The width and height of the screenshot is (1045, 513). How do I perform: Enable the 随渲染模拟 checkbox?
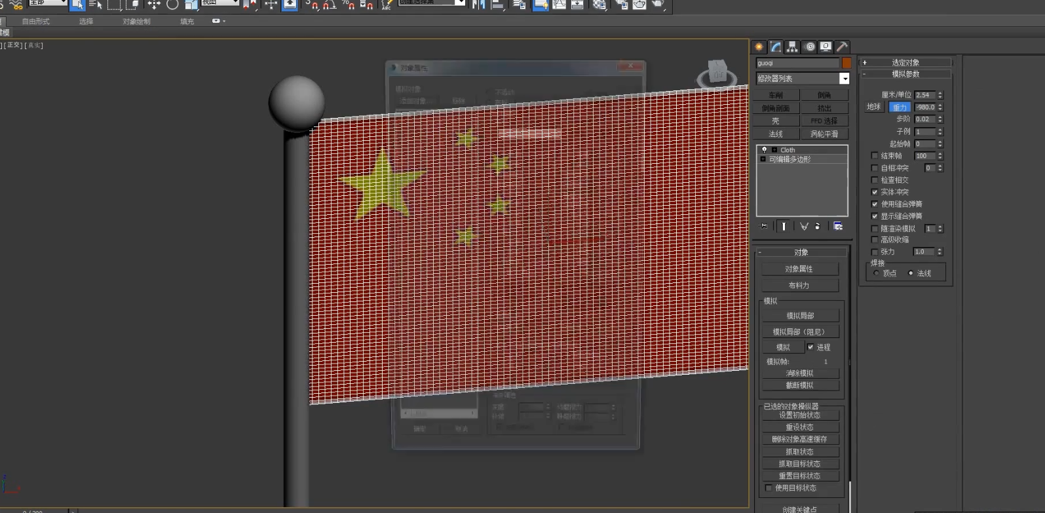tap(875, 229)
